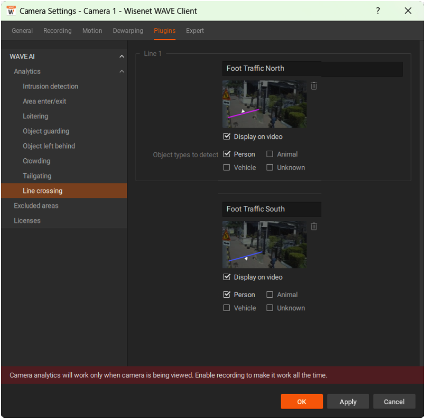Open the help question mark button
The height and width of the screenshot is (420, 425).
378,11
